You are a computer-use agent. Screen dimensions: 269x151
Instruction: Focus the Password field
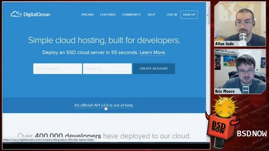pos(107,69)
